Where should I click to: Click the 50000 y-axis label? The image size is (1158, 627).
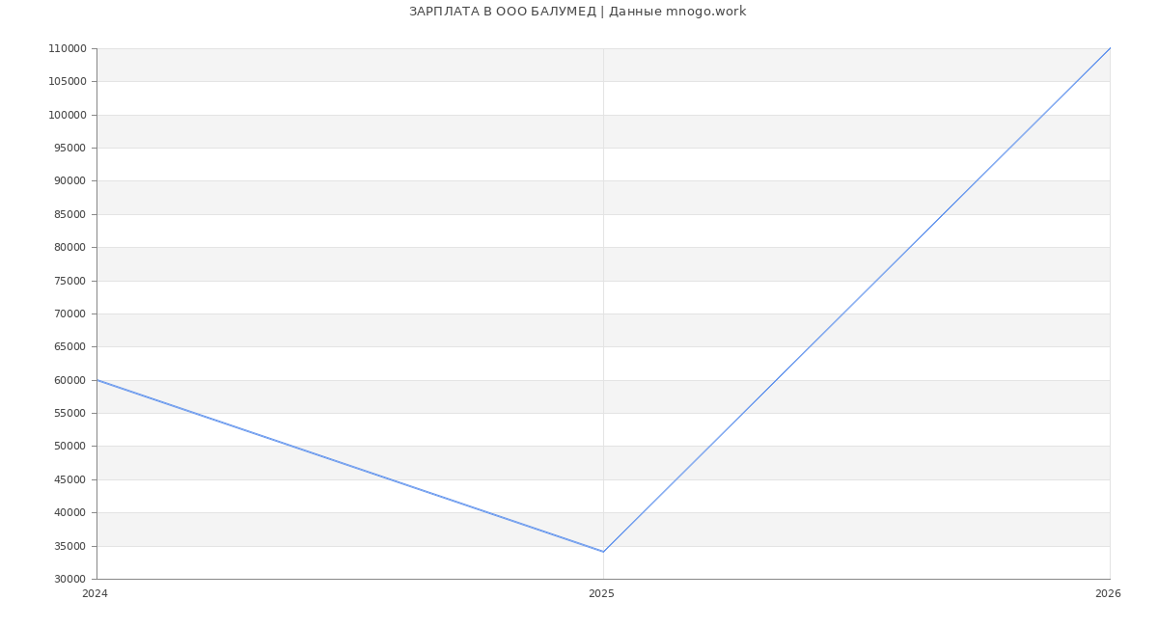[x=69, y=447]
